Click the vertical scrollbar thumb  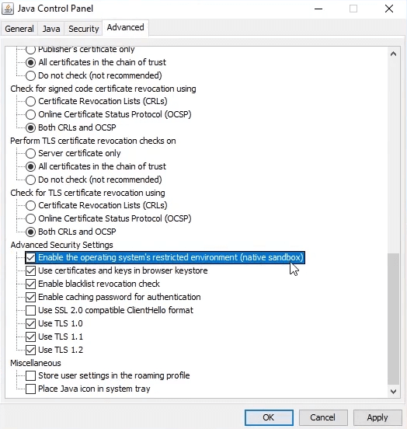point(393,319)
